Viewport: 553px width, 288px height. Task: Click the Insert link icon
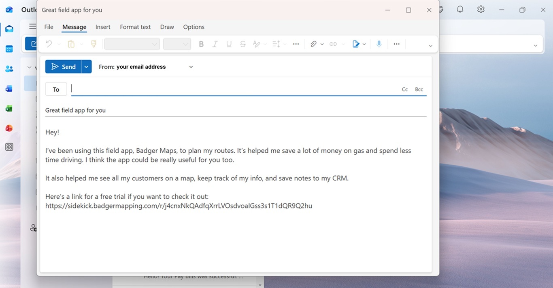coord(333,44)
